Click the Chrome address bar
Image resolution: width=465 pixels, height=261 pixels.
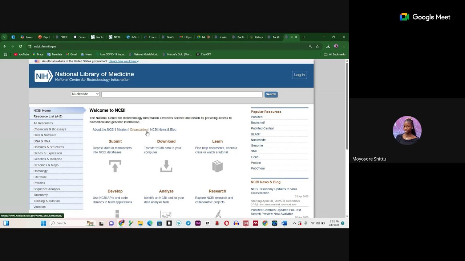[167, 46]
